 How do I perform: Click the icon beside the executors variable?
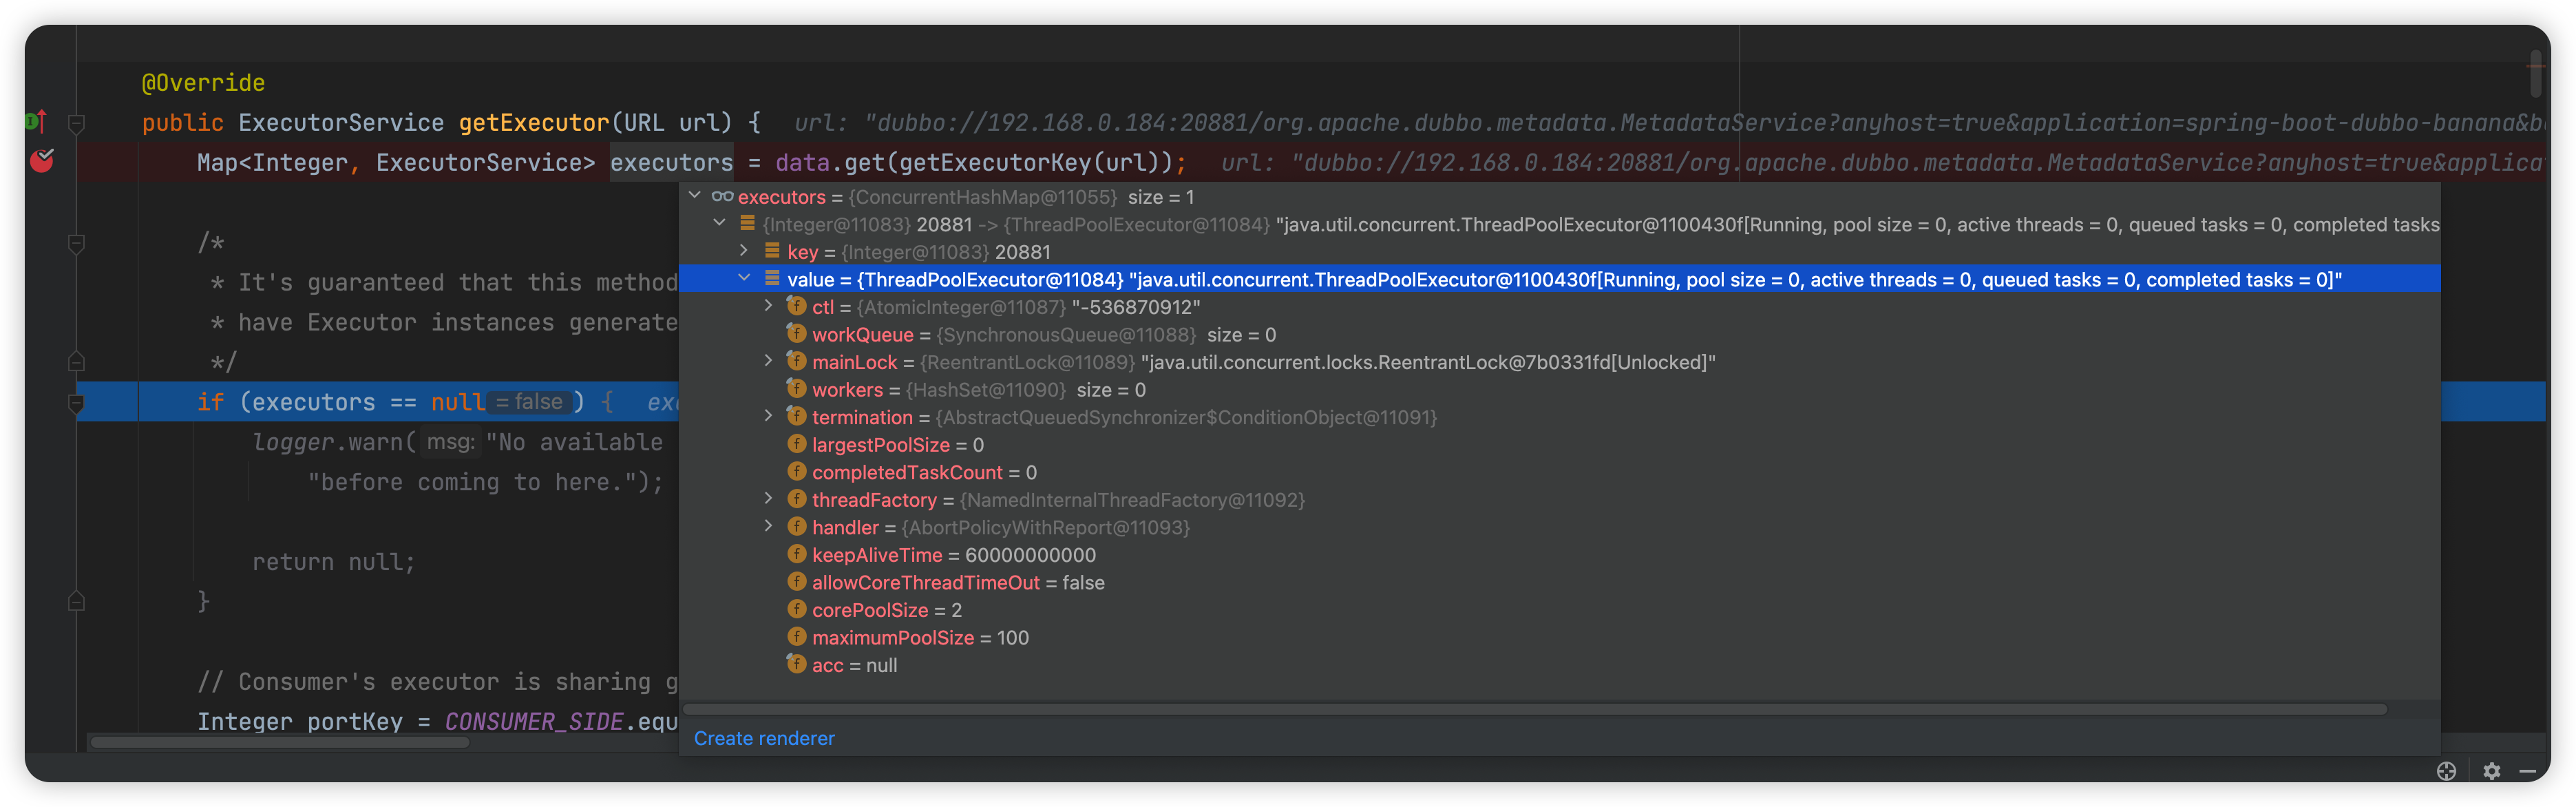coord(724,197)
